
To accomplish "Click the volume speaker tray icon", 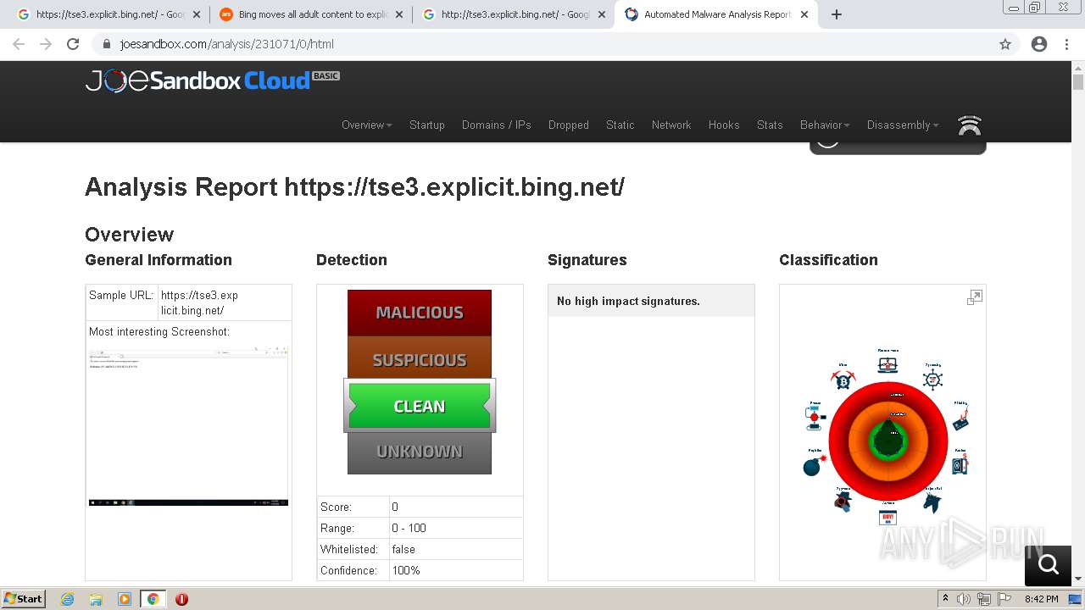I will 964,599.
